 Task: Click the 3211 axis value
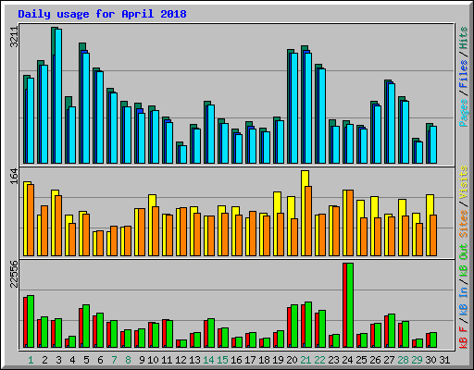coord(15,37)
